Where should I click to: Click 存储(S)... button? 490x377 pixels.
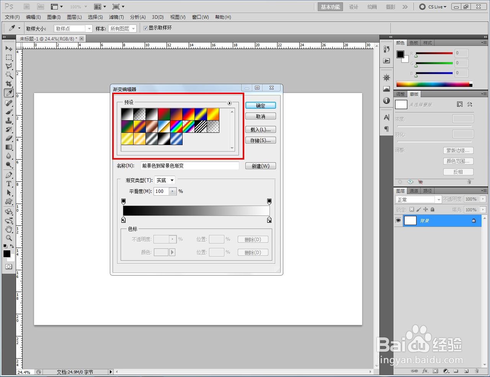coord(261,140)
